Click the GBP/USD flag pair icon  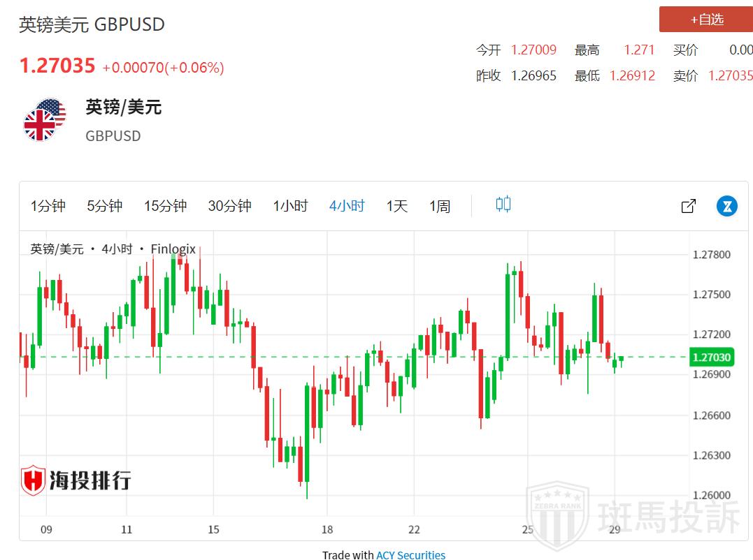point(44,120)
